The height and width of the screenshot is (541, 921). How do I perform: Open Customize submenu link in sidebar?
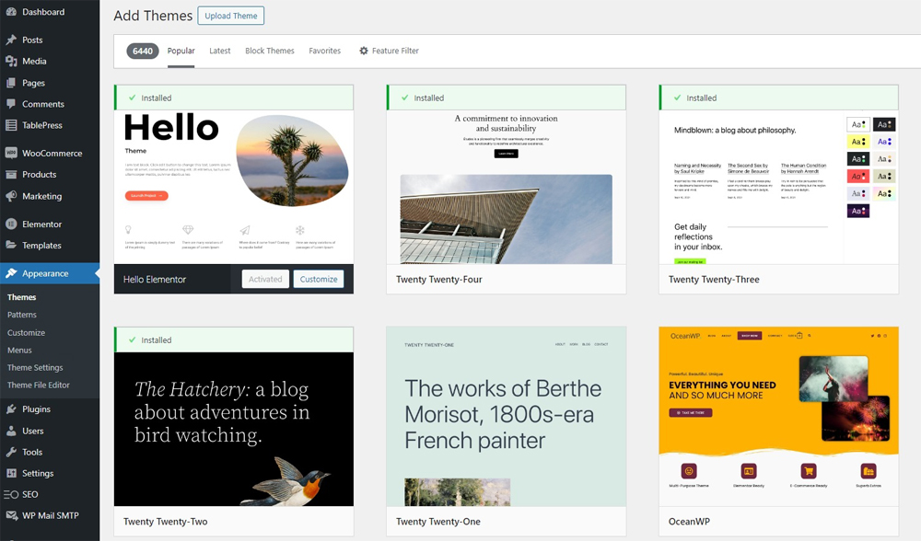(26, 333)
